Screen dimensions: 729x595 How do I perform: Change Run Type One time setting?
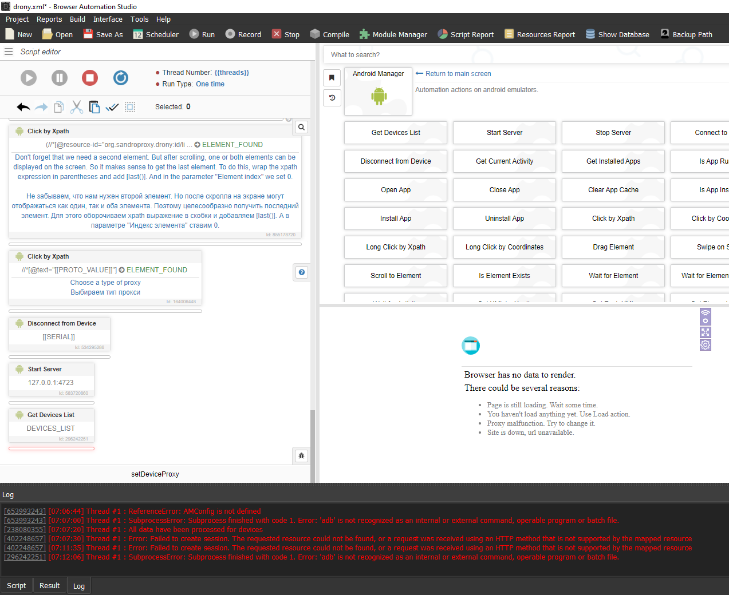pos(210,84)
